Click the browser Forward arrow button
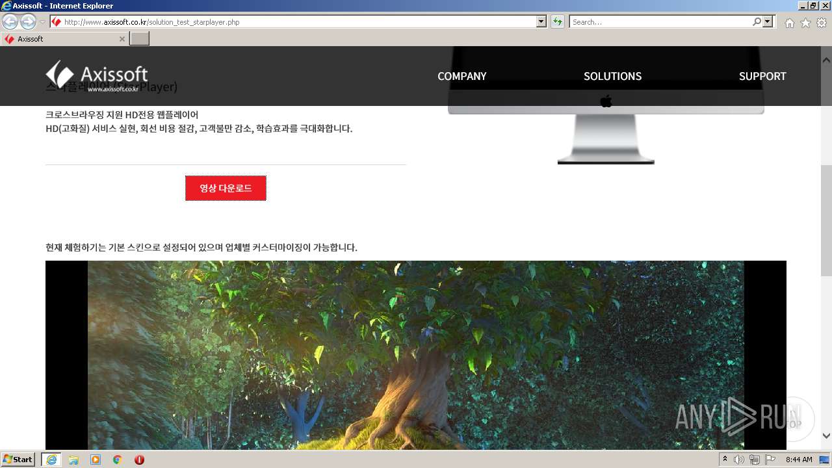The image size is (832, 468). tap(28, 21)
